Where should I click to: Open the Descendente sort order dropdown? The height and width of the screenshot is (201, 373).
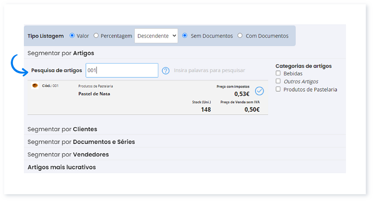coord(156,36)
